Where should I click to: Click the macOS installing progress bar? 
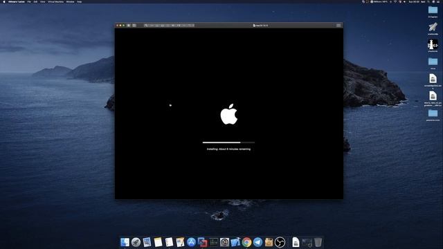(228, 142)
